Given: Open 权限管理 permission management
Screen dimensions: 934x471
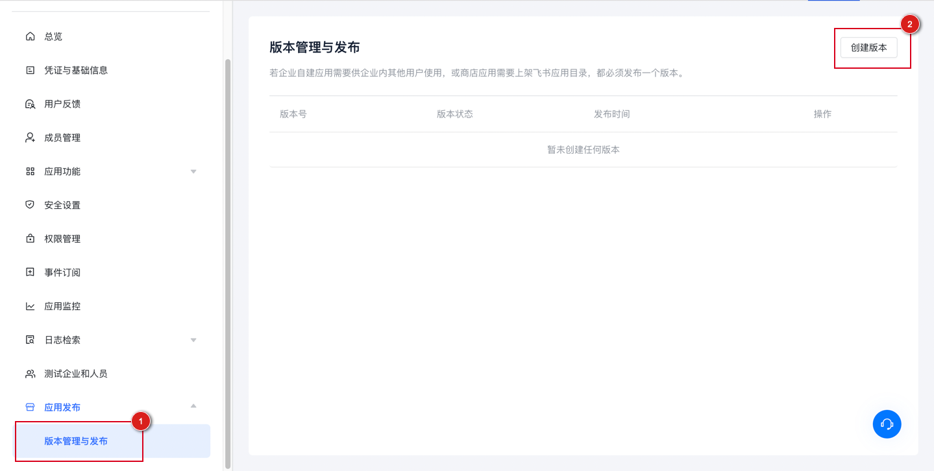Looking at the screenshot, I should click(62, 238).
